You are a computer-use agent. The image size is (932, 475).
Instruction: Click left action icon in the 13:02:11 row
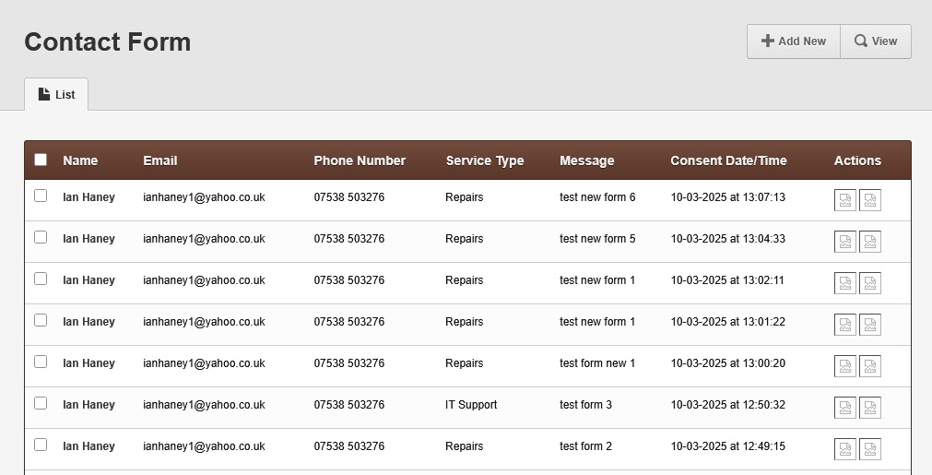(845, 283)
